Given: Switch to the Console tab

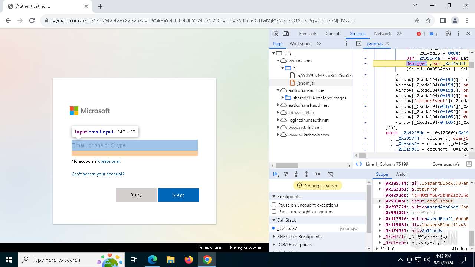Looking at the screenshot, I should pos(333,34).
